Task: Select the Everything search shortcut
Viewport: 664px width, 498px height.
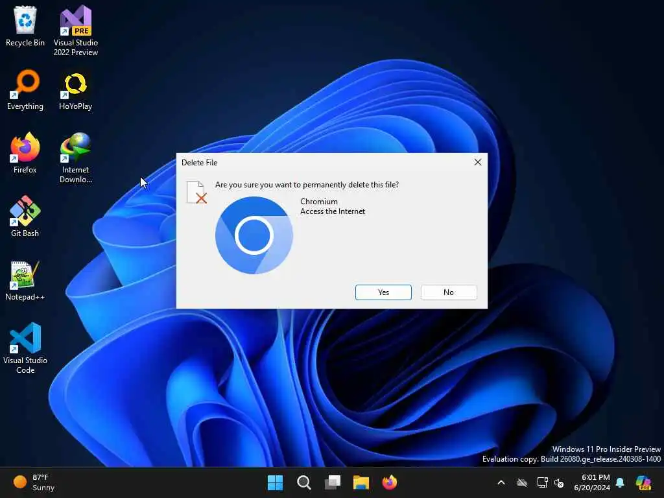Action: click(25, 89)
